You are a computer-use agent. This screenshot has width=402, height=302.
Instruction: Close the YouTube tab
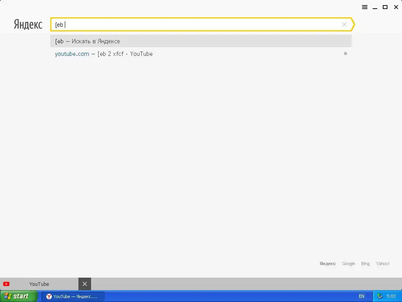pyautogui.click(x=85, y=284)
